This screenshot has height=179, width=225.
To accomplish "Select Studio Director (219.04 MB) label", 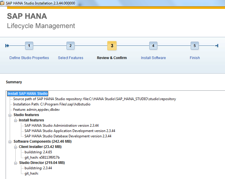I will 42,163.
